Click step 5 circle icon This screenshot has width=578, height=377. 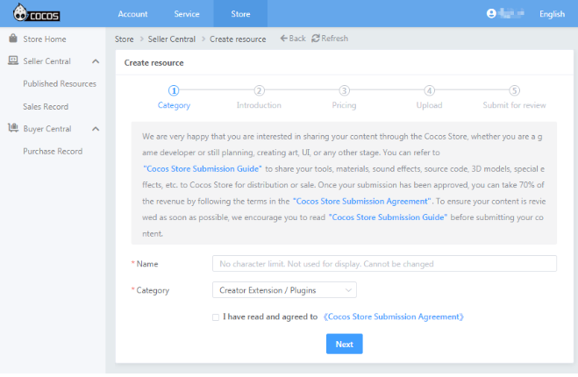tap(514, 90)
